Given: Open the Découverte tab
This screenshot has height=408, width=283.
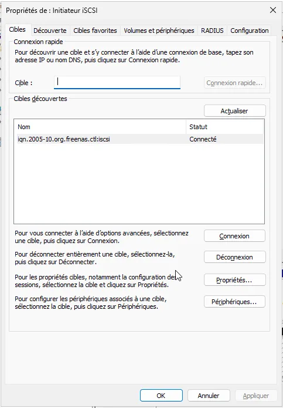Looking at the screenshot, I should (x=50, y=31).
